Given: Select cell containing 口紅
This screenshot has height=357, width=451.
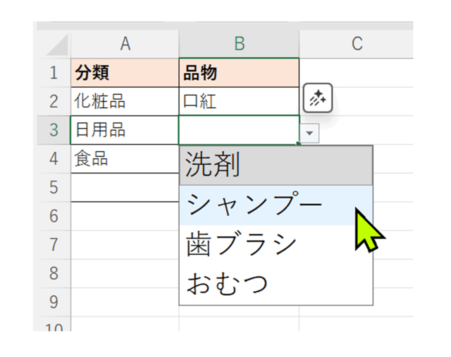Looking at the screenshot, I should click(x=239, y=101).
